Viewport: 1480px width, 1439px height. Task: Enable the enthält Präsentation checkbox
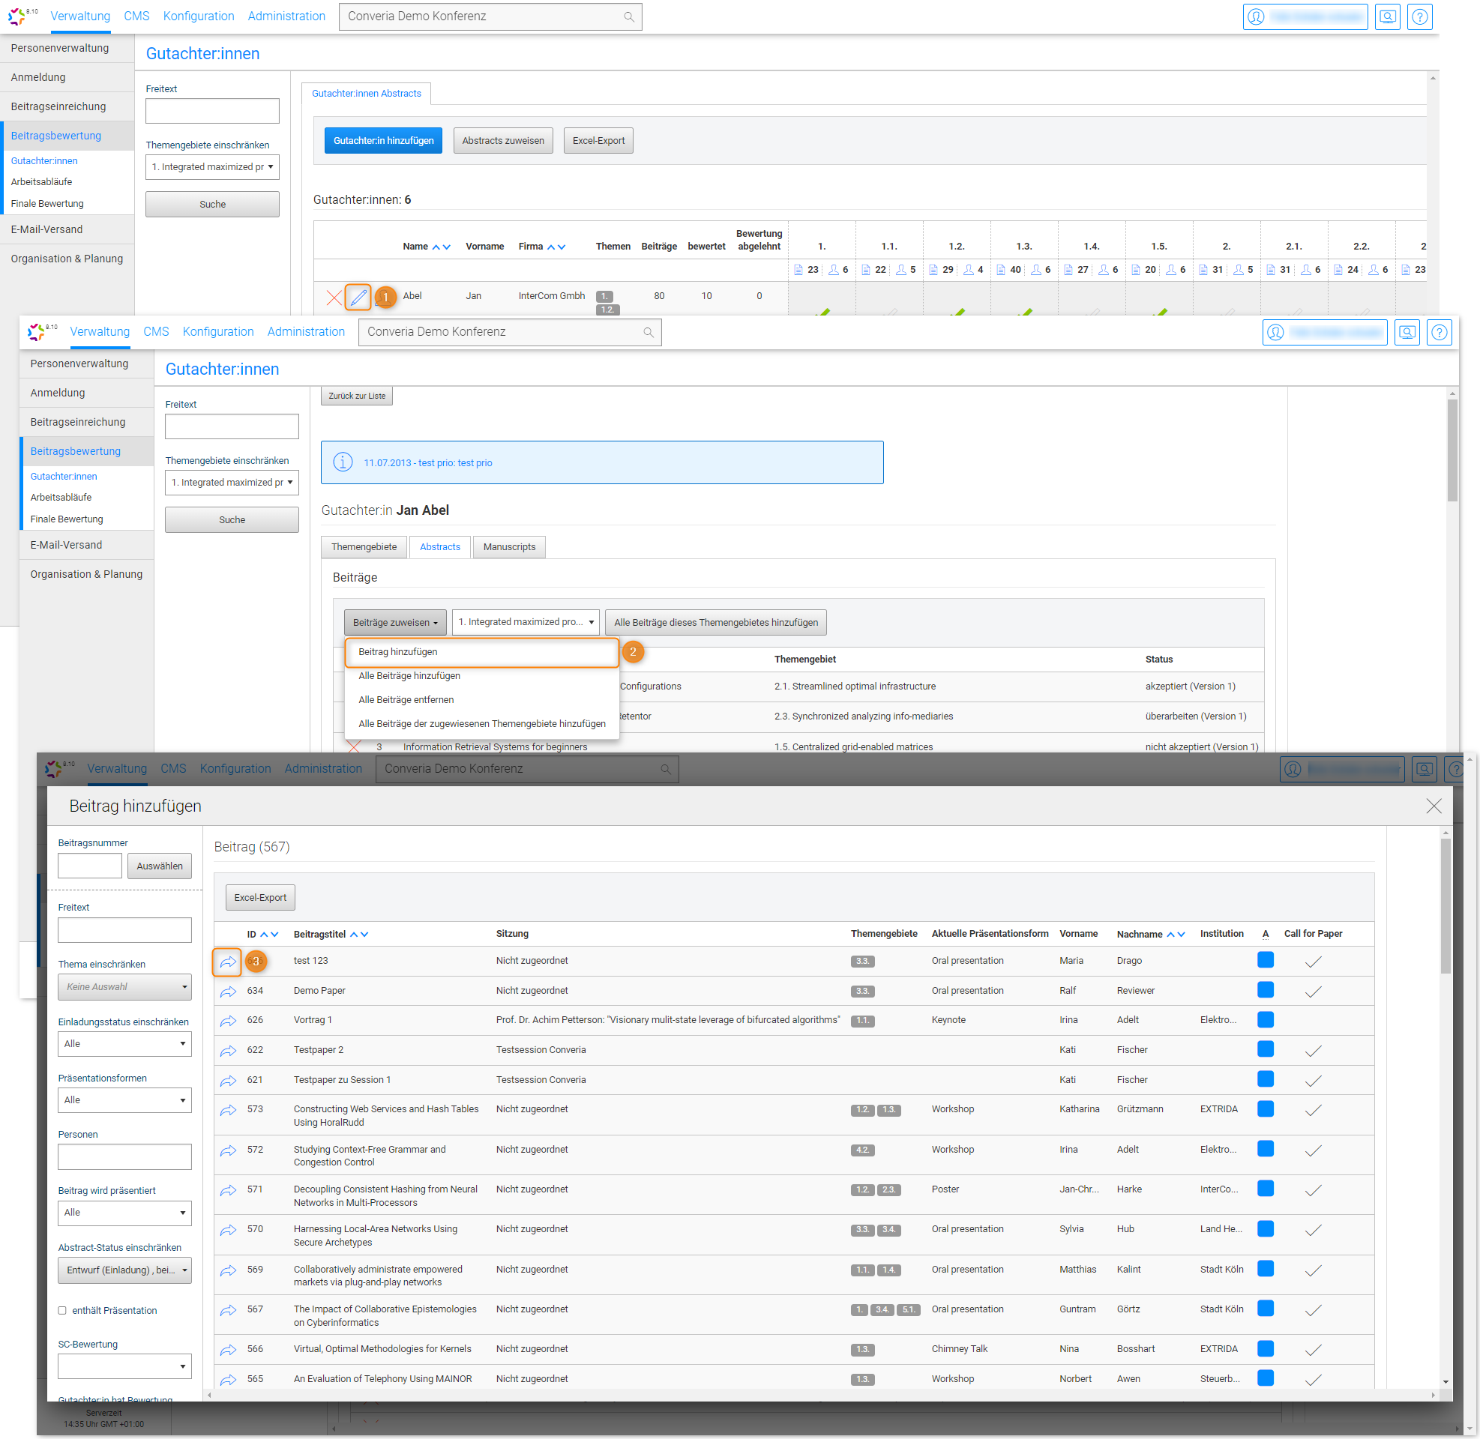pos(62,1312)
